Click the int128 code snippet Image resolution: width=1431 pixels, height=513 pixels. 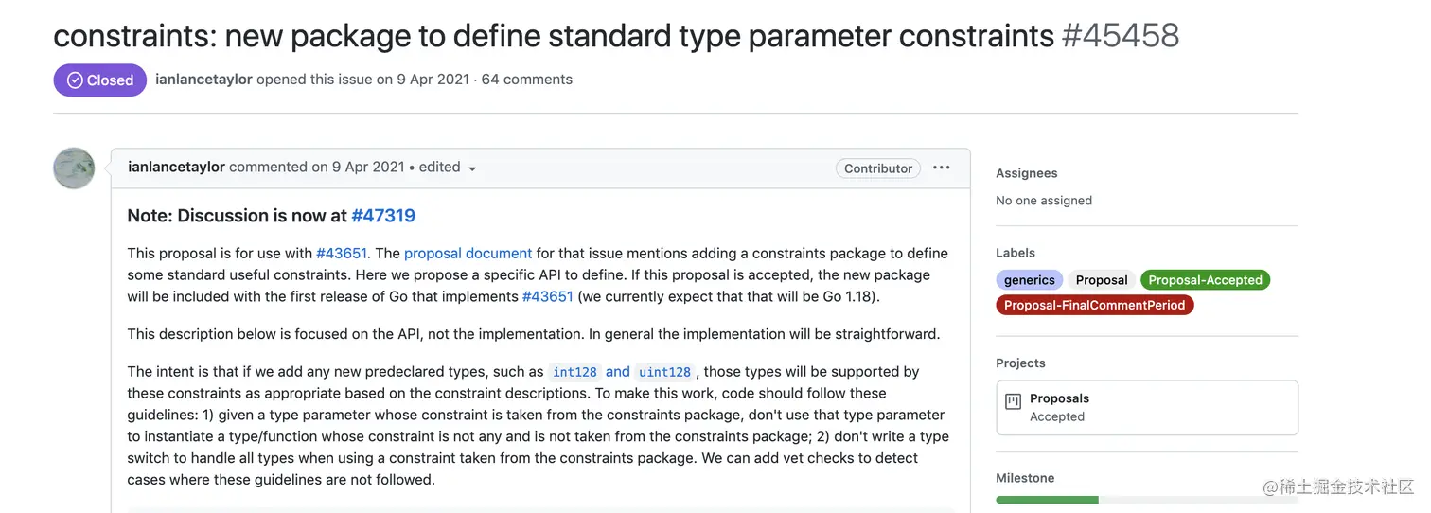click(574, 372)
